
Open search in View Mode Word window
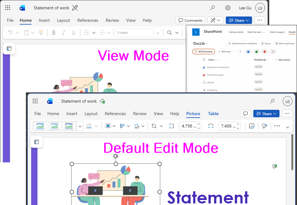click(x=212, y=8)
